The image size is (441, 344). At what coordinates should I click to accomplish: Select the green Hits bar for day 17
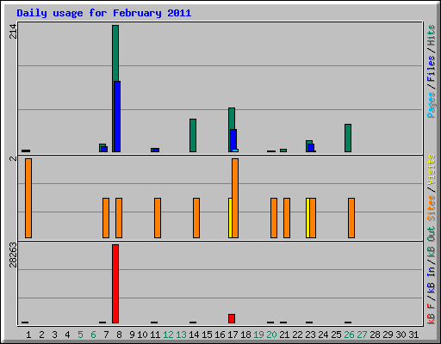tap(232, 119)
